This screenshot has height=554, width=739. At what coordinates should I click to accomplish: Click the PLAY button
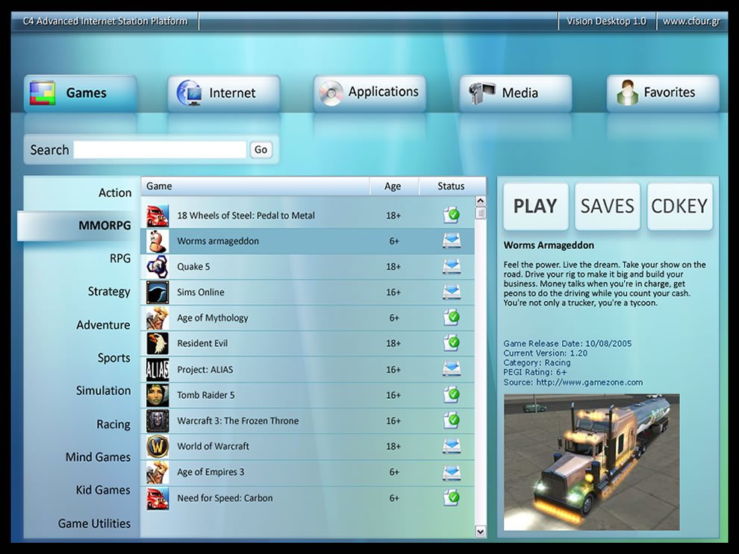tap(536, 207)
